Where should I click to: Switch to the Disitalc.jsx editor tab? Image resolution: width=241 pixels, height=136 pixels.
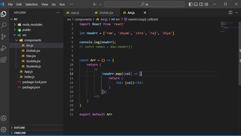tap(106, 12)
